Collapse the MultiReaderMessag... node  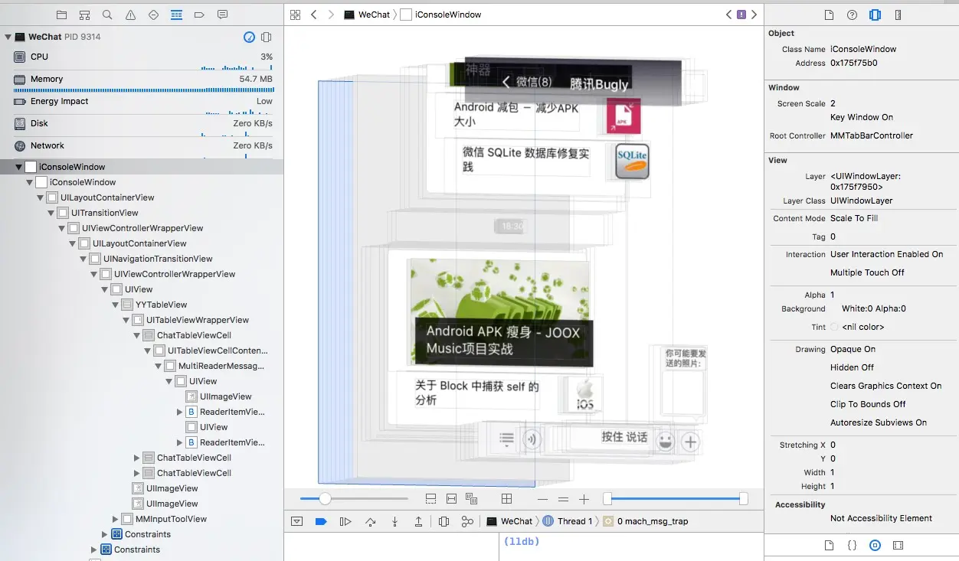click(x=159, y=366)
